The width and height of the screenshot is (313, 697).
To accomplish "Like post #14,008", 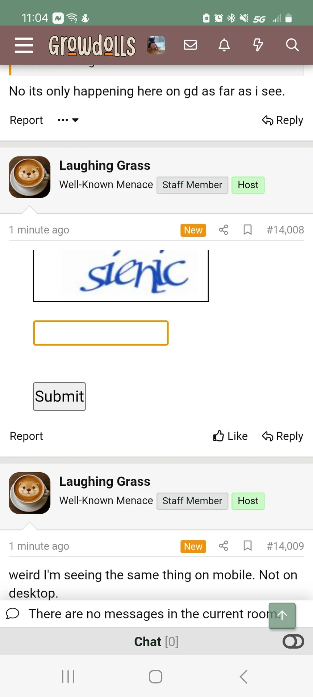I will [x=230, y=436].
